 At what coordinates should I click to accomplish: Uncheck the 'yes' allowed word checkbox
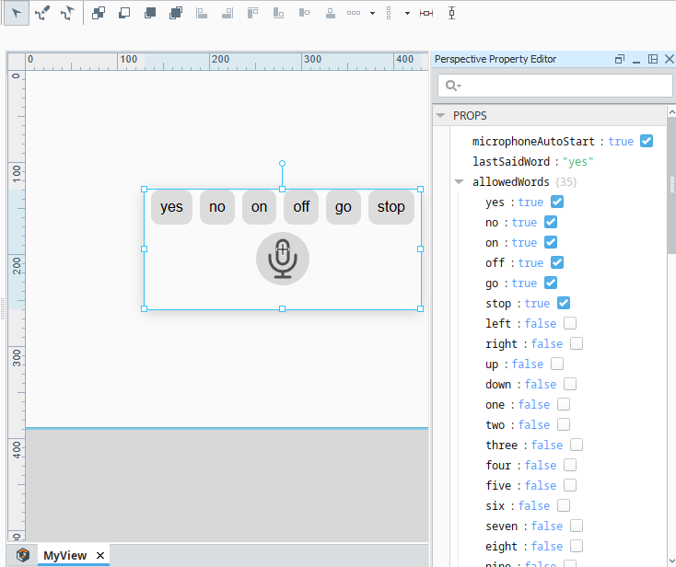[557, 202]
